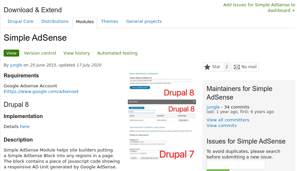The width and height of the screenshot is (297, 171).
Task: Select the Modules tab
Action: (x=85, y=22)
